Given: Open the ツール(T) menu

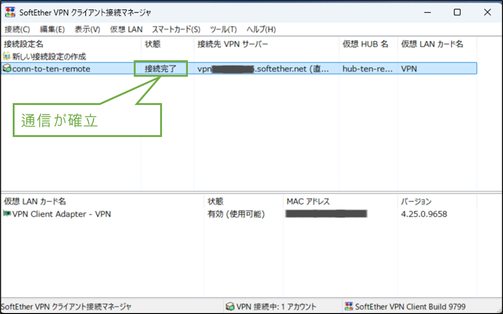Looking at the screenshot, I should pyautogui.click(x=223, y=30).
